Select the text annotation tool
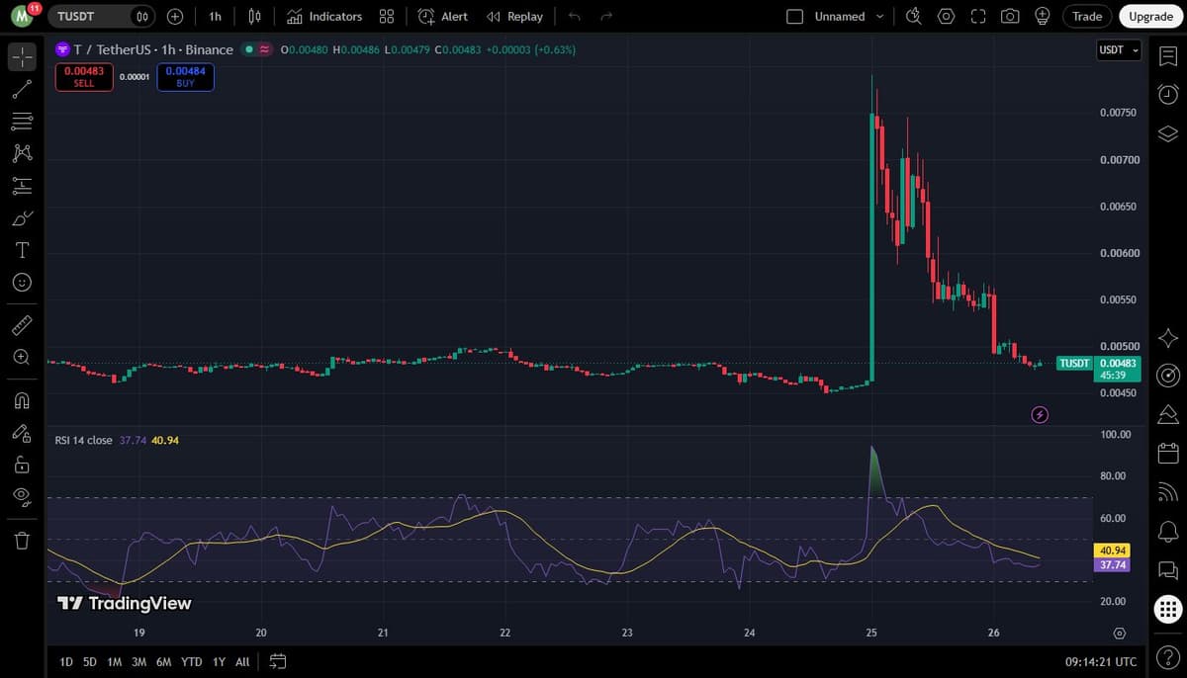The height and width of the screenshot is (678, 1187). (x=22, y=249)
